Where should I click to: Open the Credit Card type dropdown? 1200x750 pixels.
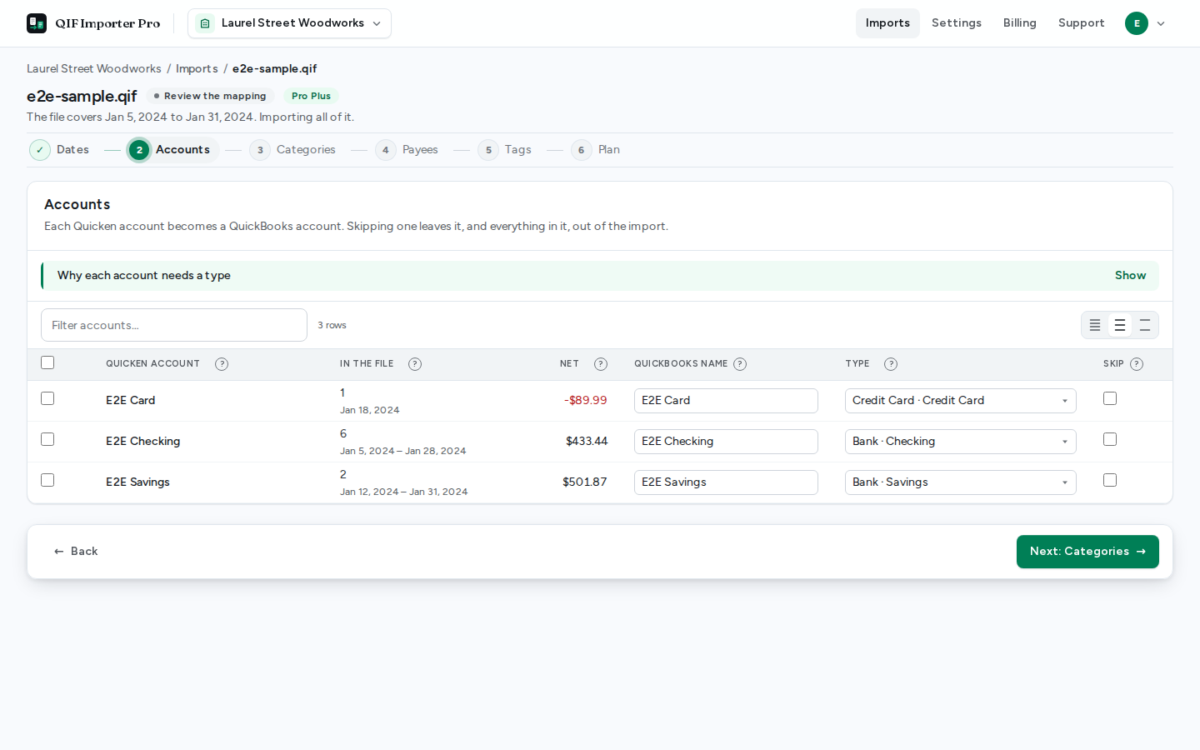961,401
